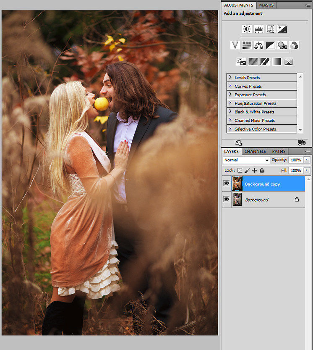
Task: Add a Color Balance adjustment
Action: (x=258, y=45)
